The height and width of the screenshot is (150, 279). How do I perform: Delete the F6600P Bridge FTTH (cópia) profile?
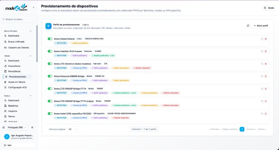[x=266, y=101]
